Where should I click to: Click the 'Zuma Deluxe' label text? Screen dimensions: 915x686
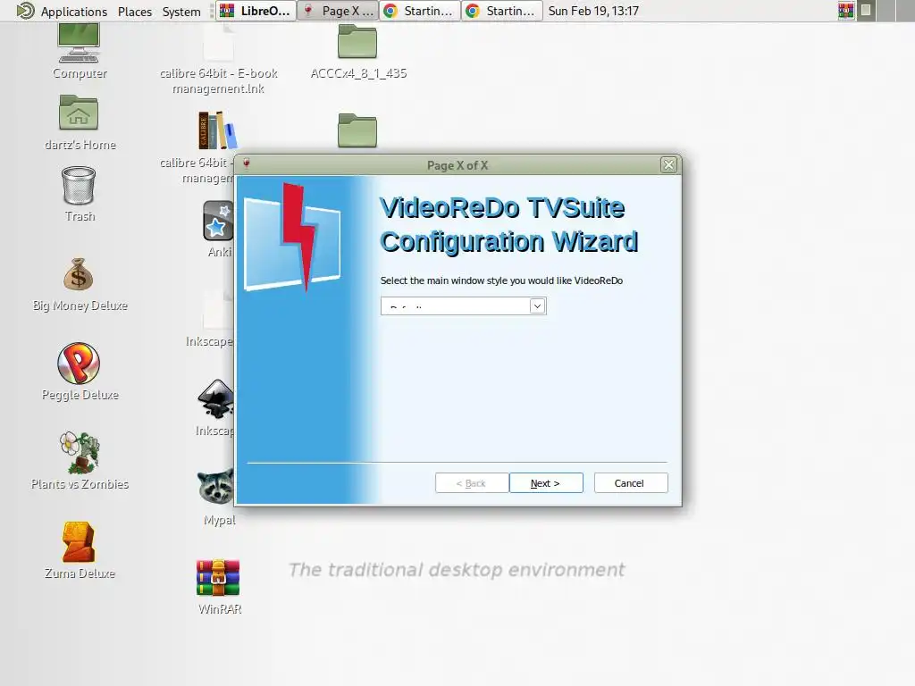tap(80, 573)
